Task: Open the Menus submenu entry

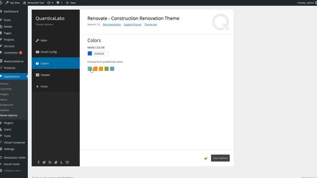Action: pyautogui.click(x=3, y=99)
